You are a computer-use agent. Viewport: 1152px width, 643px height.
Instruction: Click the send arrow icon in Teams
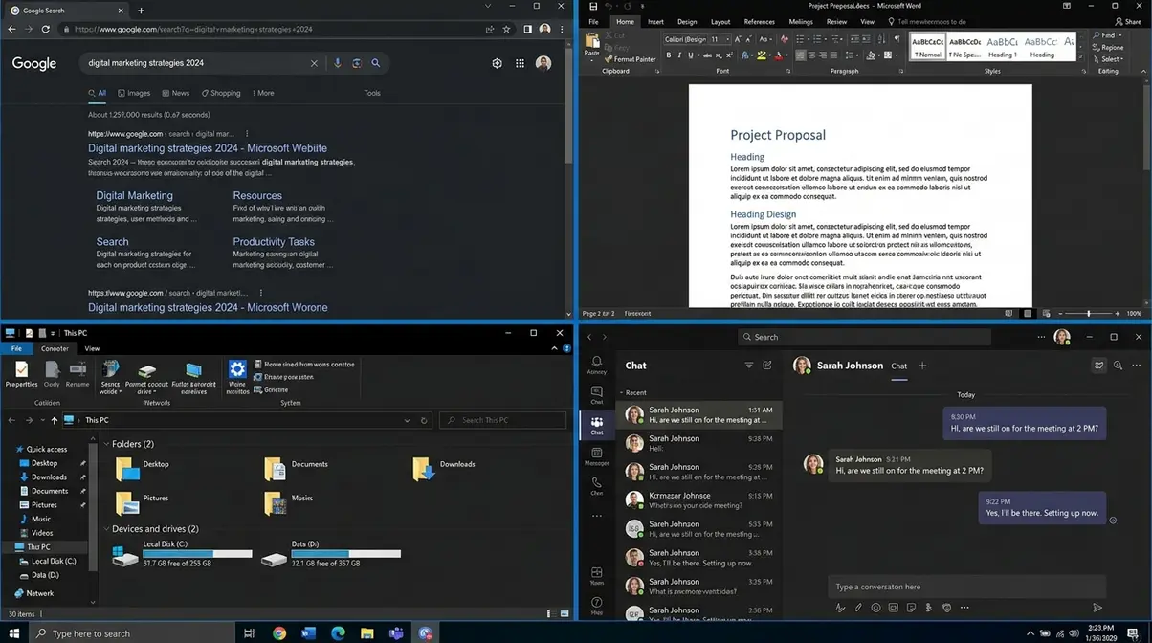click(x=1097, y=608)
